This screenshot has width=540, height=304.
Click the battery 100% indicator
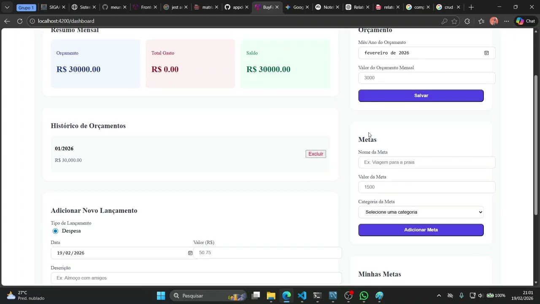point(496,296)
